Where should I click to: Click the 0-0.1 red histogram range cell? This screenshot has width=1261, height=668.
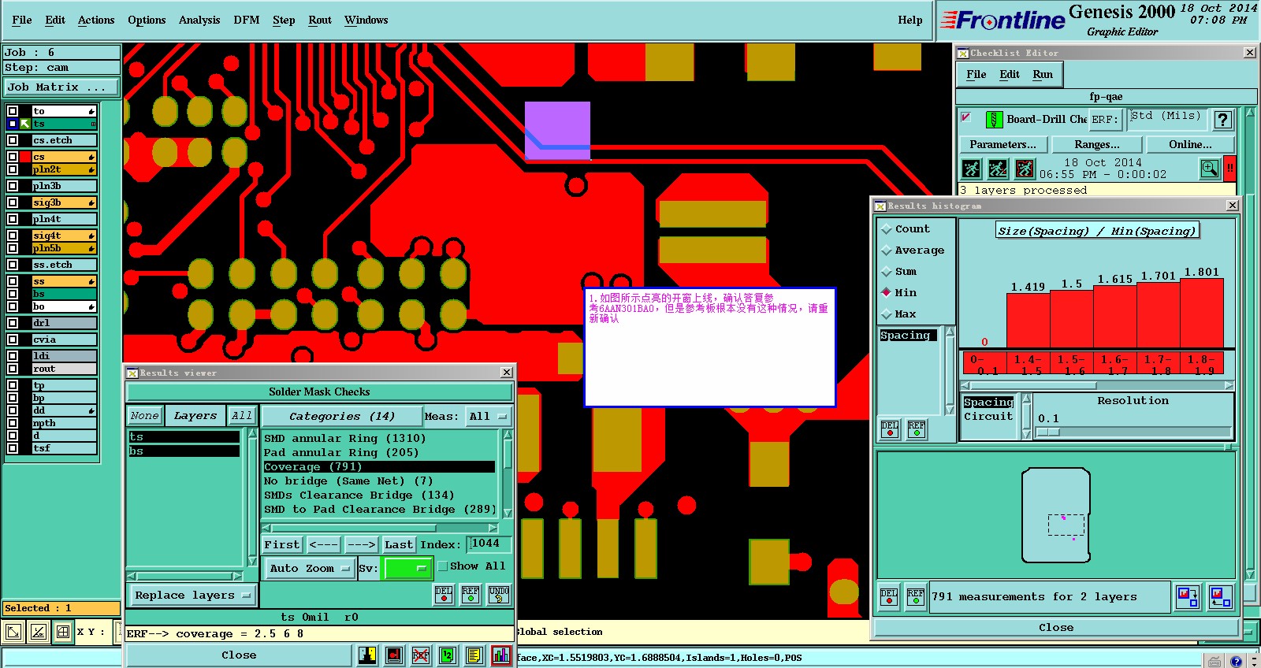click(x=984, y=364)
